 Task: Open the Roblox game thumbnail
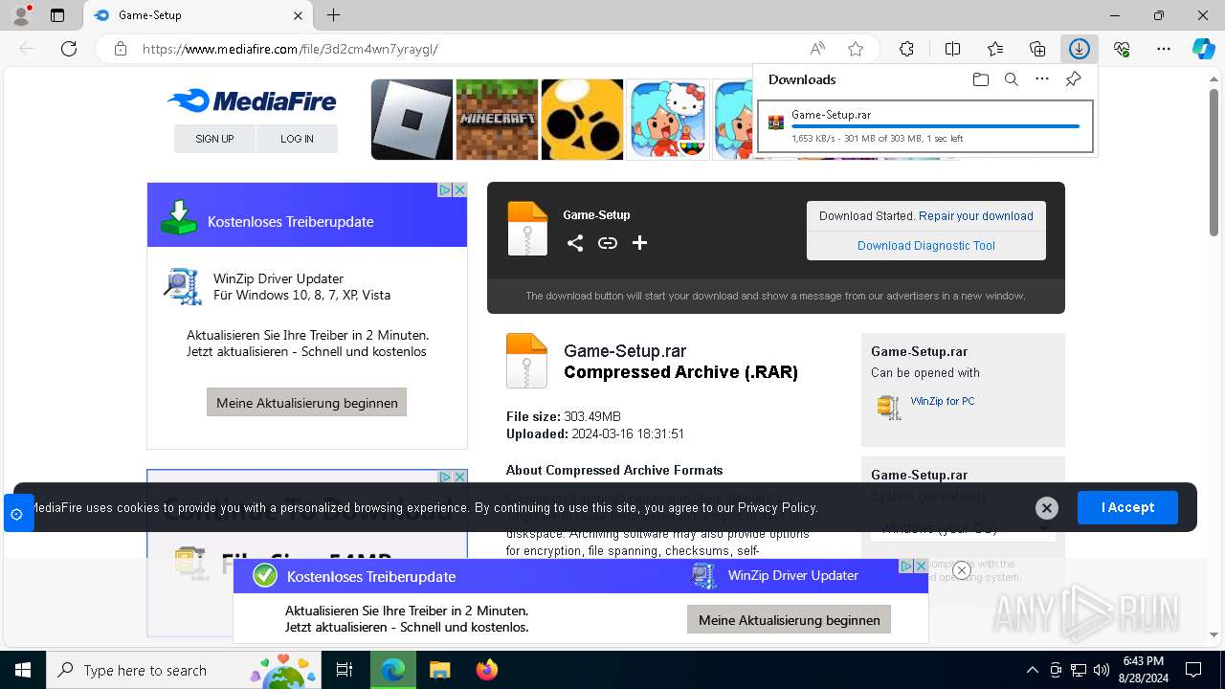[412, 120]
